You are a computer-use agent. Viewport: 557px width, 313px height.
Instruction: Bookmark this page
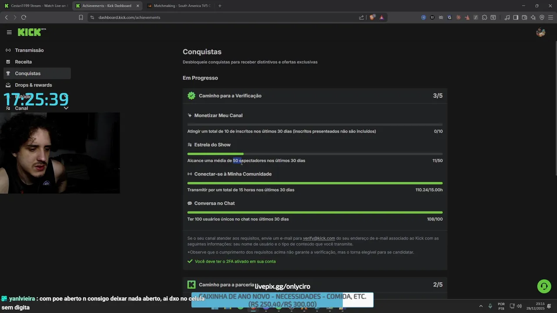click(81, 17)
